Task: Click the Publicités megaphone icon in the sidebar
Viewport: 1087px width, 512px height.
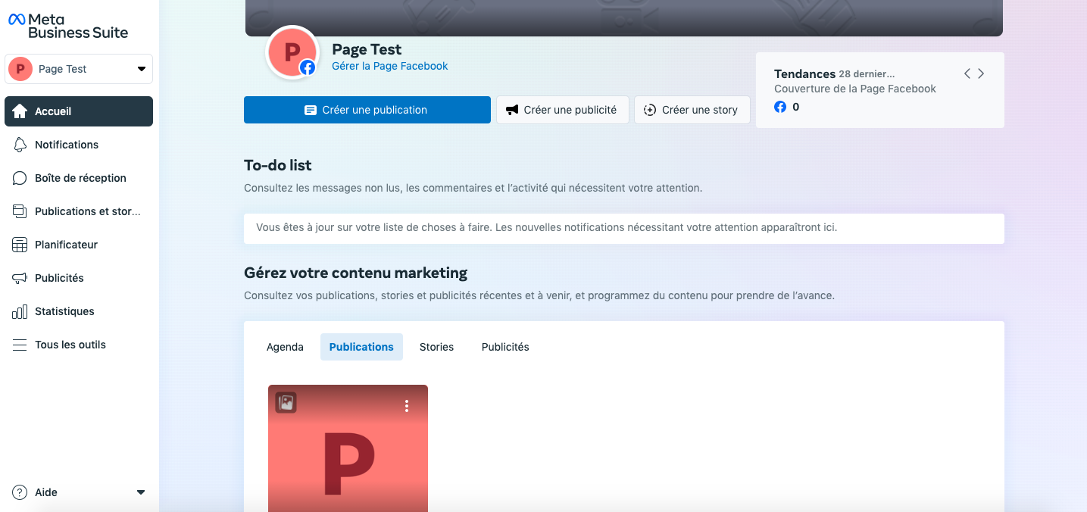Action: pos(20,278)
